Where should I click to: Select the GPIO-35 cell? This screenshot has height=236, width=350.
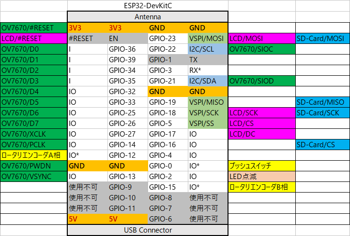point(128,81)
